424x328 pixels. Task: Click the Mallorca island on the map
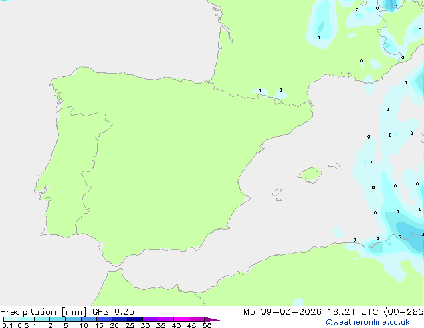click(x=309, y=175)
